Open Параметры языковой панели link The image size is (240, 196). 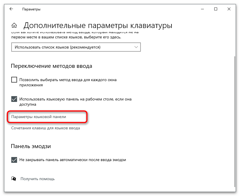[x=38, y=117]
